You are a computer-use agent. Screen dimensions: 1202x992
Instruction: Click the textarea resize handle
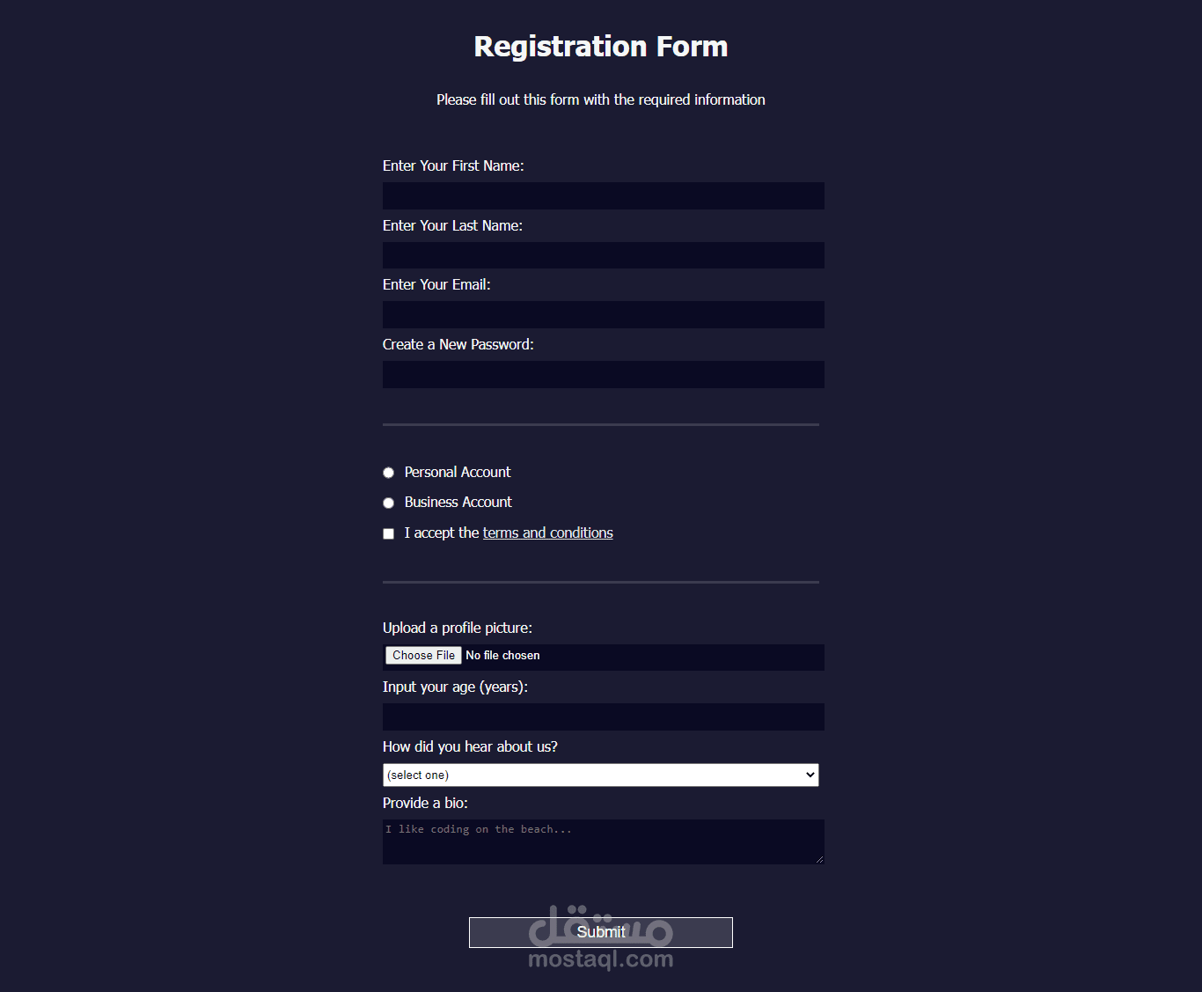(x=819, y=859)
